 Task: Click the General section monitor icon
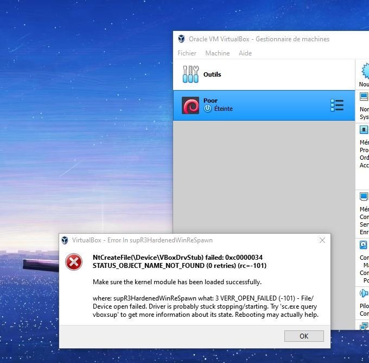[364, 96]
